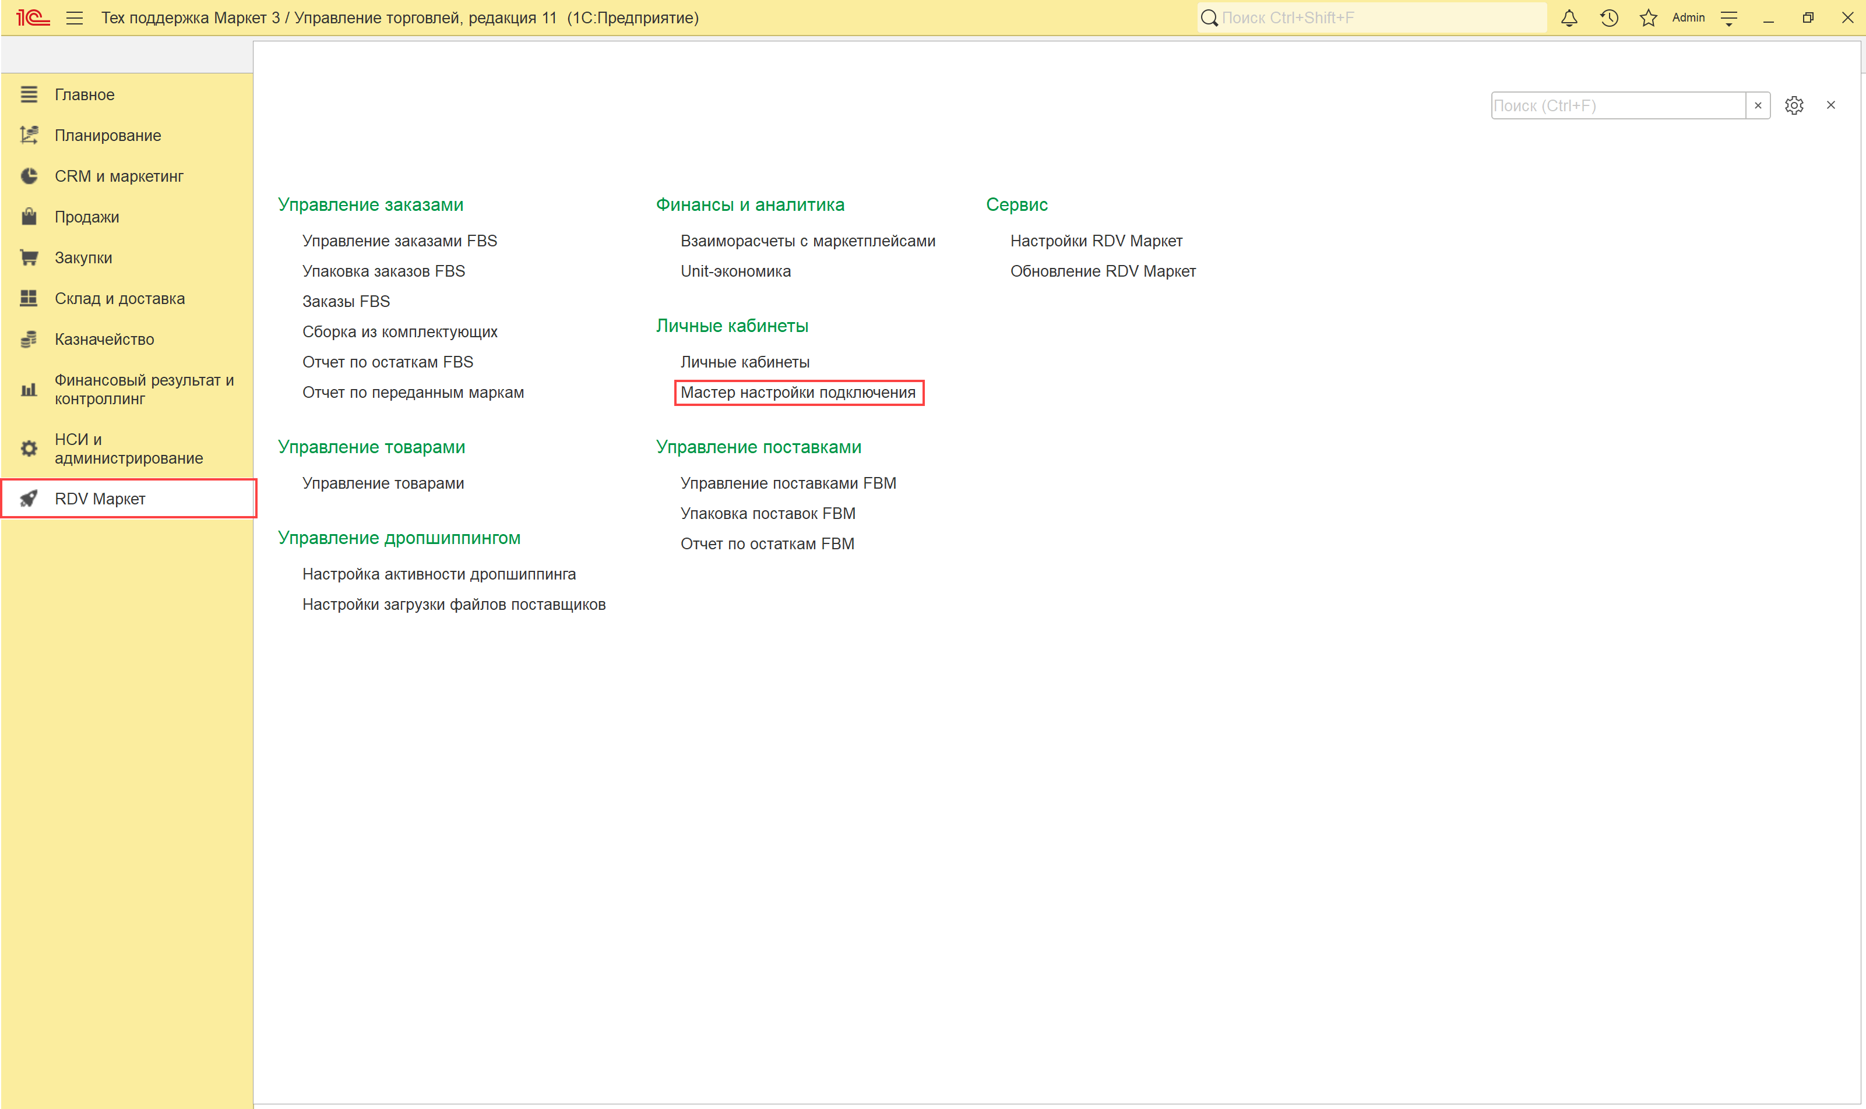Click the Admin user name
Viewport: 1866px width, 1109px height.
pos(1687,18)
